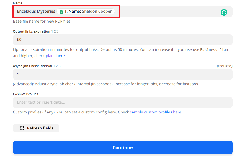Click the Output links expiration label

point(31,31)
